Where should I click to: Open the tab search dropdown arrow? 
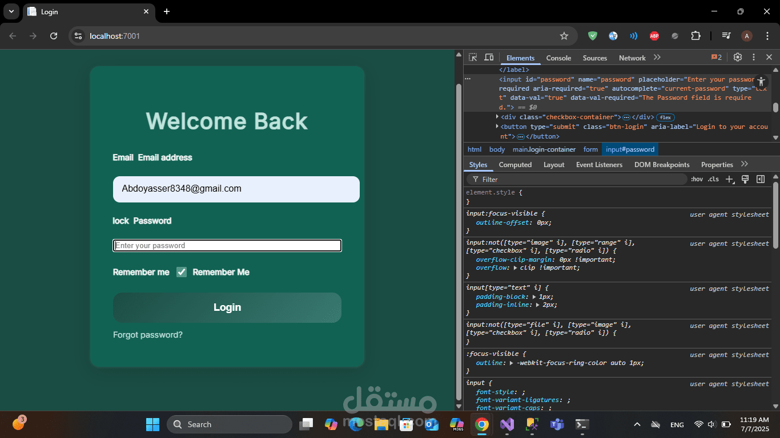click(11, 11)
